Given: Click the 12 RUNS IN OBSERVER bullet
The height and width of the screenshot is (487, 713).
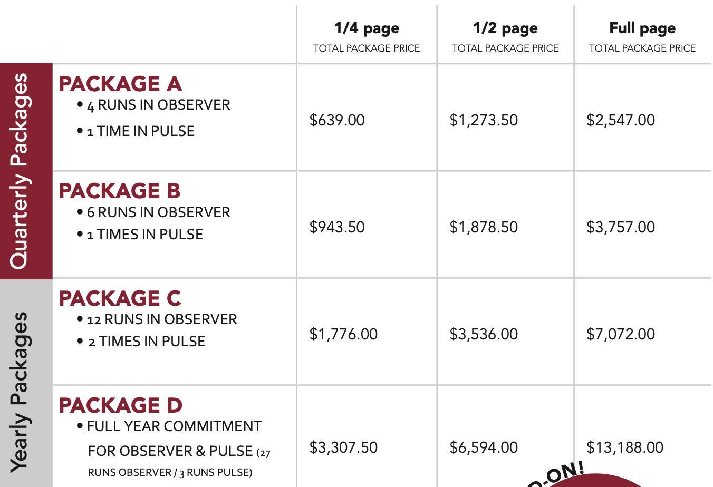Looking at the screenshot, I should (157, 319).
